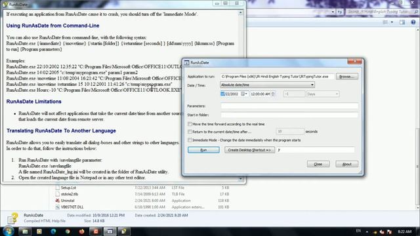Screen dimensions: 420x236
Task: Click the Application to run path field
Action: point(277,77)
